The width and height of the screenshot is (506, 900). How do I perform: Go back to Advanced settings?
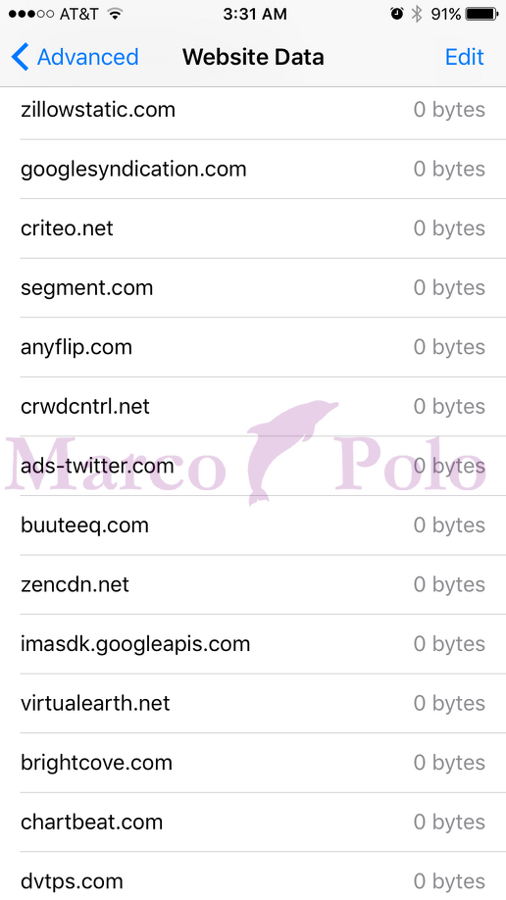point(76,58)
